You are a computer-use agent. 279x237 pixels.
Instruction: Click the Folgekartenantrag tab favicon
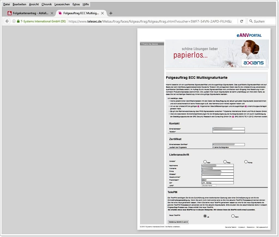[10, 13]
